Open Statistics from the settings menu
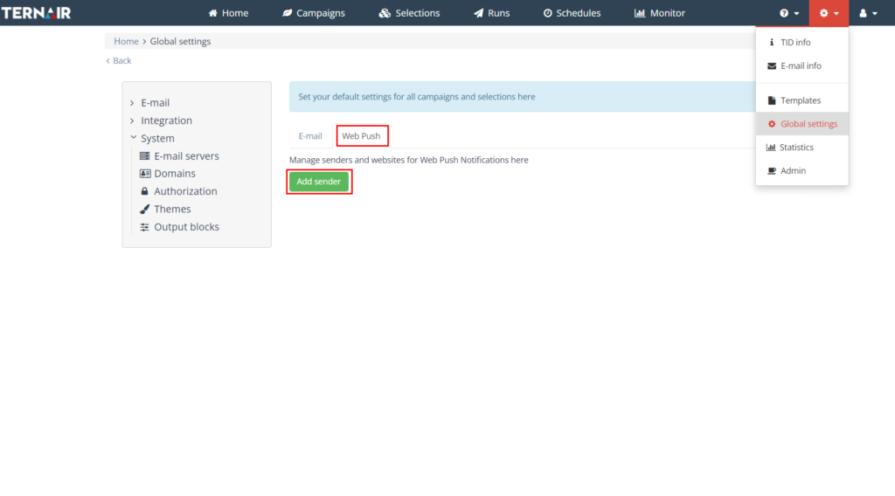This screenshot has width=895, height=496. tap(802, 147)
